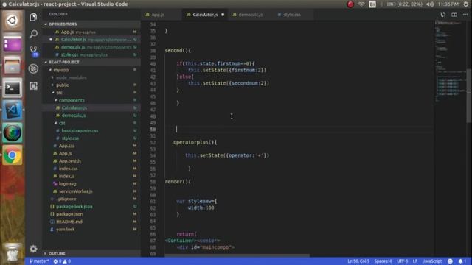Viewport: 472px width, 265px height.
Task: Open system power cog in top panel
Action: [466, 4]
